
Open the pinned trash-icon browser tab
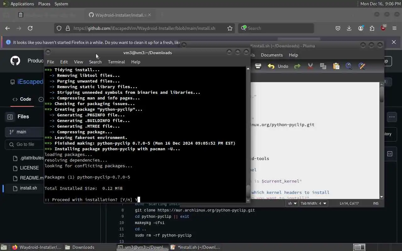[21, 15]
